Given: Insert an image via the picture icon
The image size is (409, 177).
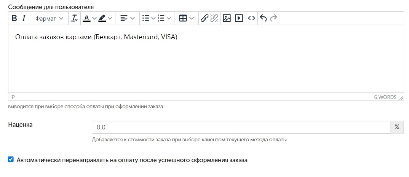Looking at the screenshot, I should (227, 18).
